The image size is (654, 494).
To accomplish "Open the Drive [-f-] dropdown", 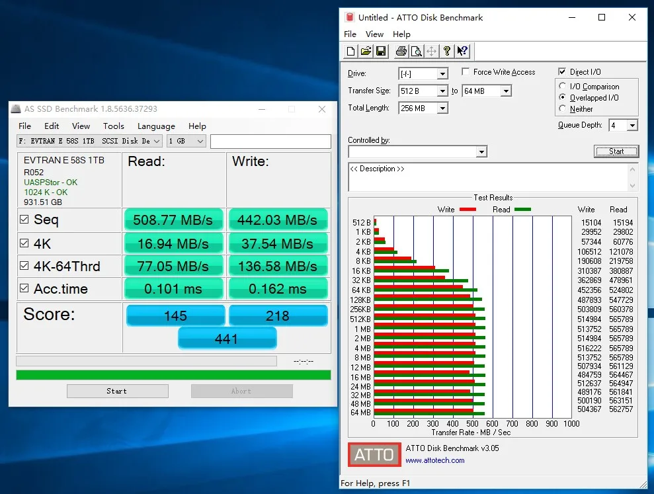I will [x=442, y=74].
